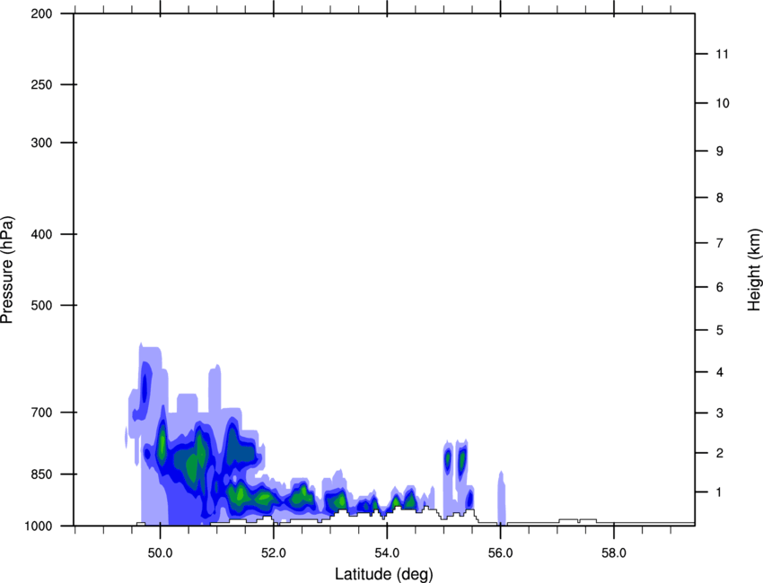This screenshot has height=583, width=763.
Task: Click the Pressure (hPa) axis title
Action: tap(7, 270)
